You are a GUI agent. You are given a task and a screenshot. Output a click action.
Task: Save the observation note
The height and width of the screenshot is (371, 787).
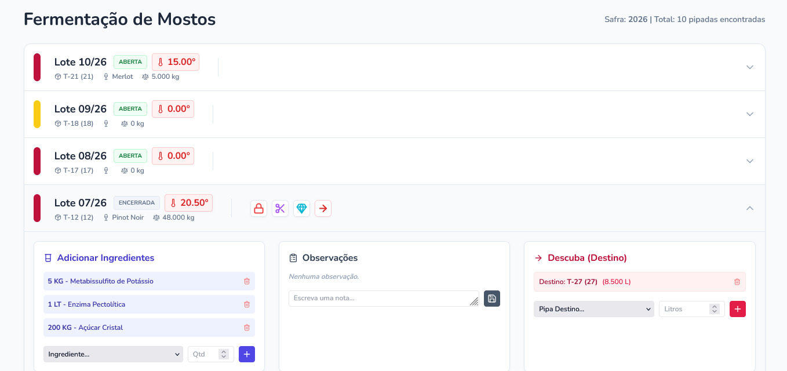tap(492, 299)
